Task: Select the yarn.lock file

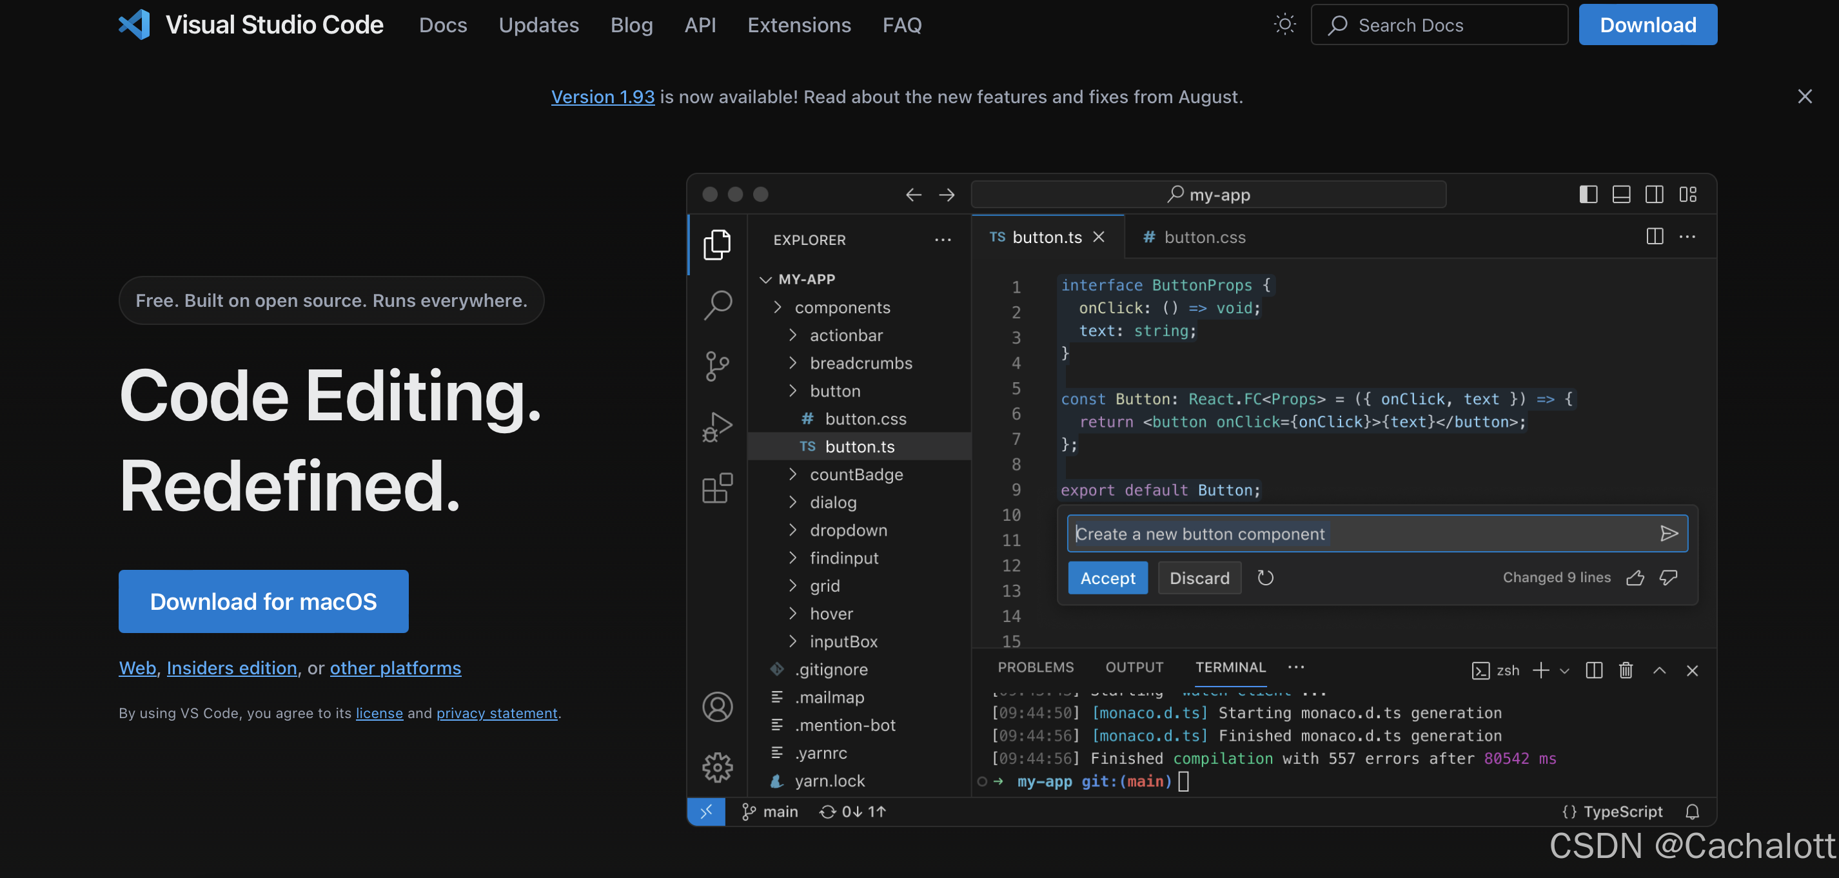Action: (x=859, y=780)
